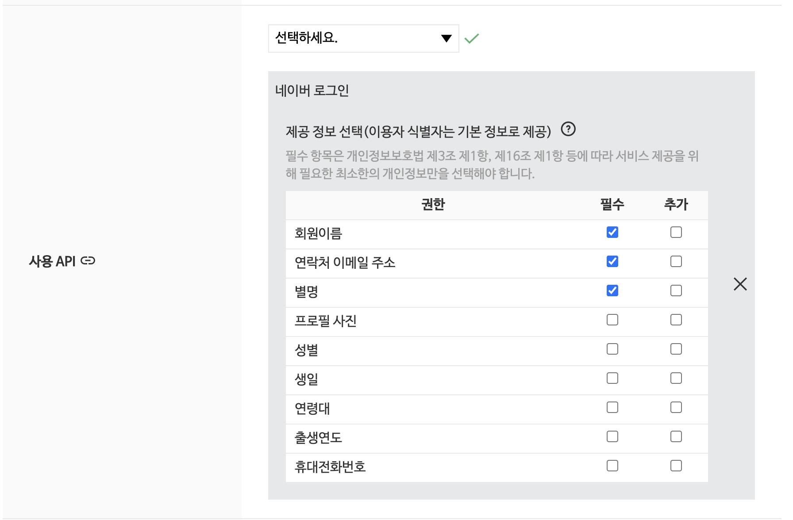Check 추가 for 회원이름

tap(676, 232)
